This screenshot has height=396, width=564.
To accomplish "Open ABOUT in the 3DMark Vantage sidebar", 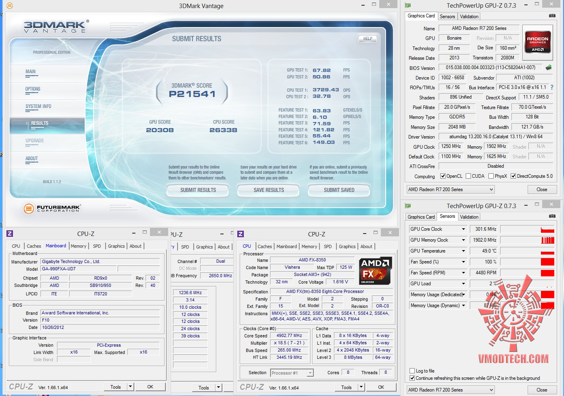I will (x=32, y=158).
